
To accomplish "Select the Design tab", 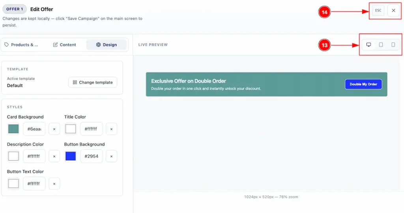I will tap(107, 45).
